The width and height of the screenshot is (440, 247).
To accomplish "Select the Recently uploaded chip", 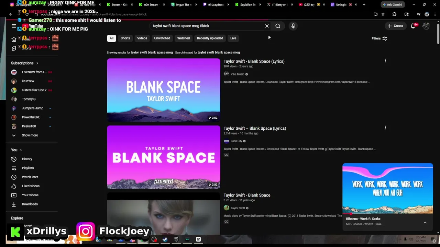I will [210, 38].
